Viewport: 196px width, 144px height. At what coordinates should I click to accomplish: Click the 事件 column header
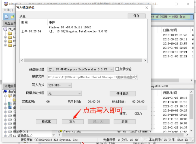point(52,22)
